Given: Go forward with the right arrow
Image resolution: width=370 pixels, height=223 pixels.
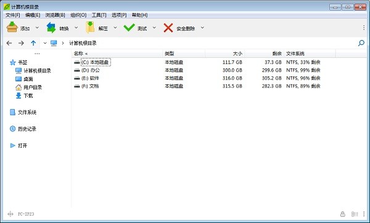Looking at the screenshot, I should [x=21, y=43].
